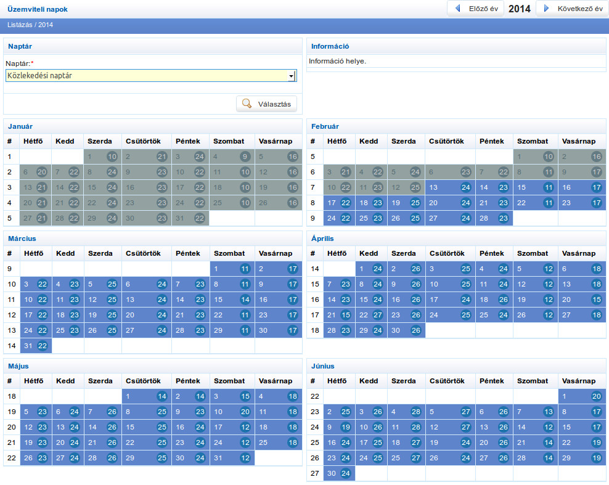Select March 31 Monday cell
The image size is (609, 485).
click(x=36, y=346)
